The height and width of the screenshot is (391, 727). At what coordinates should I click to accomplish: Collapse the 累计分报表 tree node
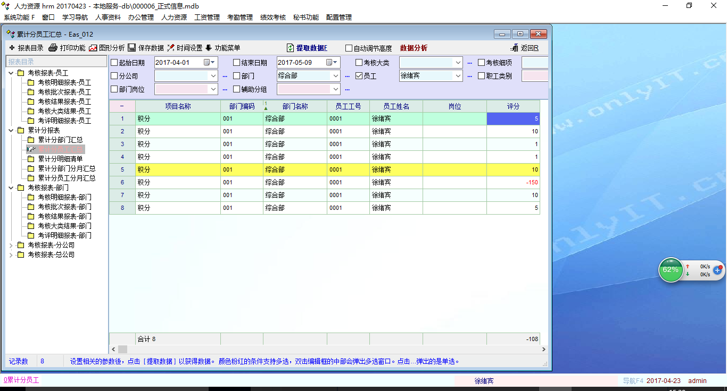point(11,130)
